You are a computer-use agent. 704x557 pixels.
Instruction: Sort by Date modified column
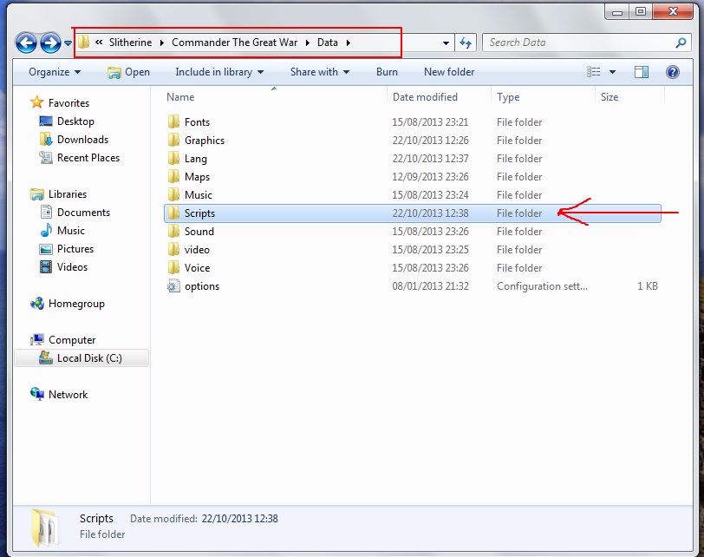point(425,97)
